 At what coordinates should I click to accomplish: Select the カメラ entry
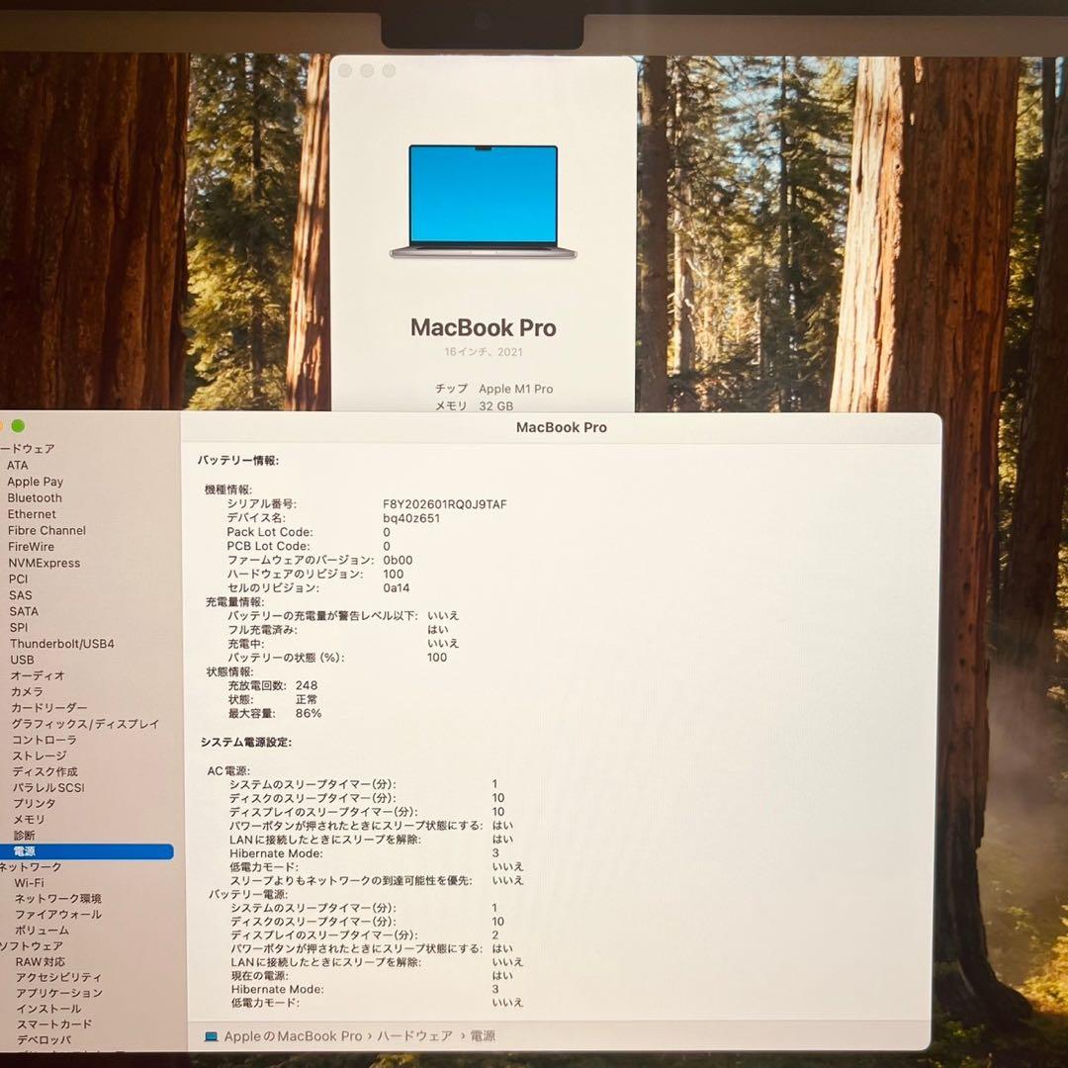click(x=28, y=691)
